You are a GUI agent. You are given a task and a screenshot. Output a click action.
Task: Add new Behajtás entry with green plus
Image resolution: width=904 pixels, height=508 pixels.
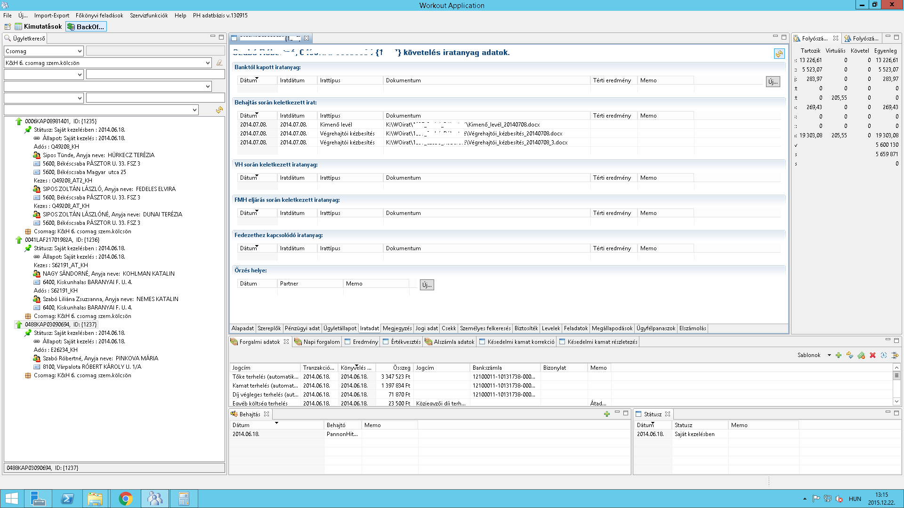(x=607, y=414)
